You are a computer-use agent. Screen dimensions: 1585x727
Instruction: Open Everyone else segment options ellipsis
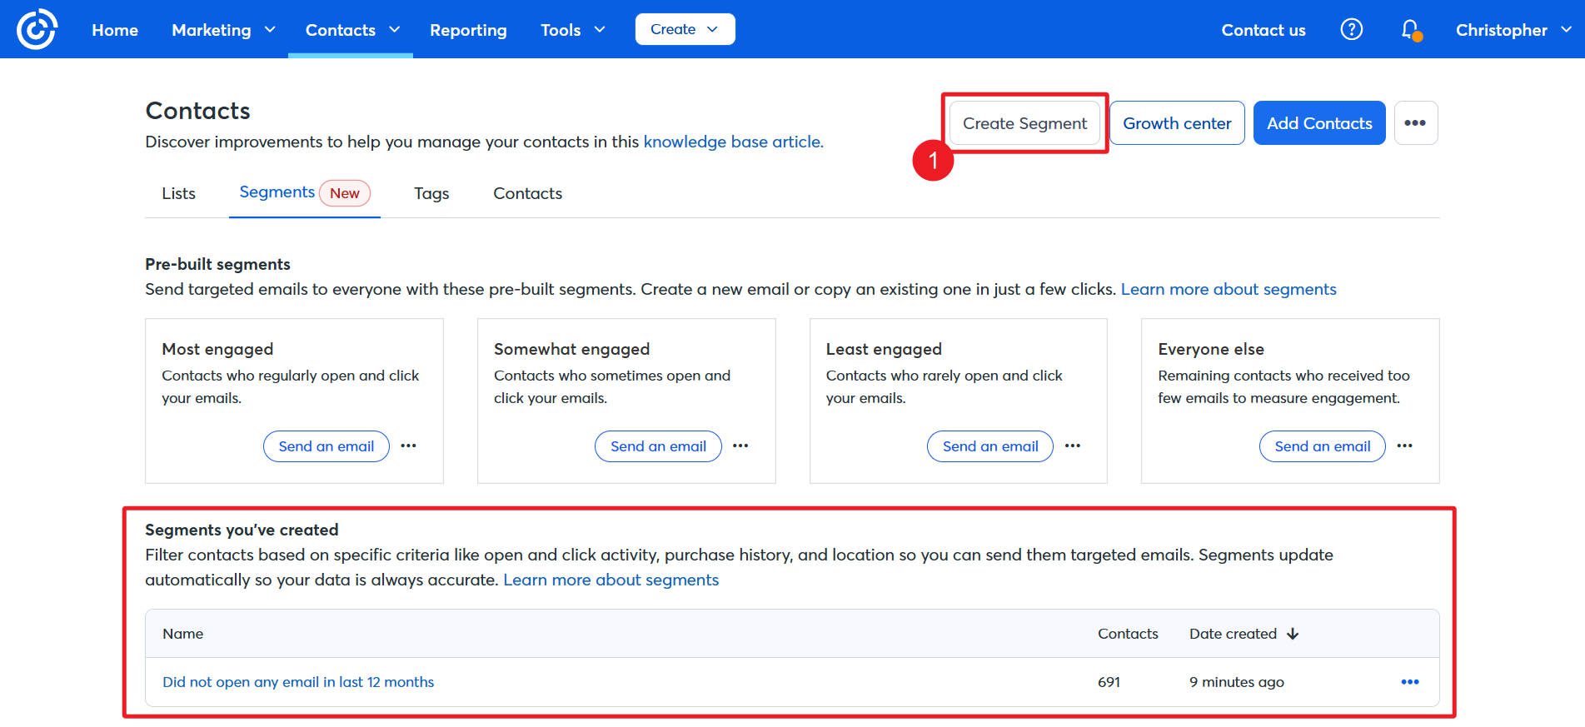[1404, 446]
